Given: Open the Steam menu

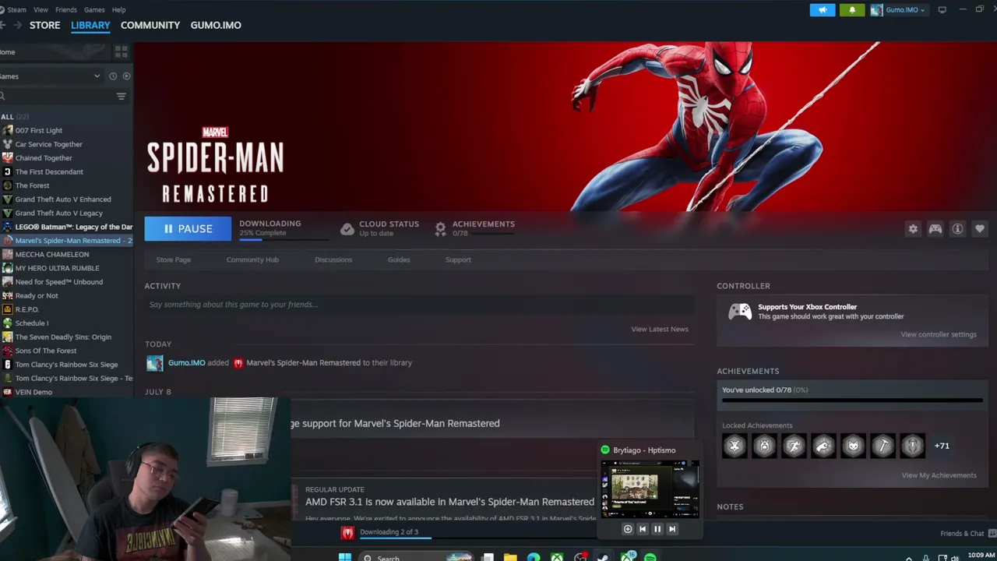Looking at the screenshot, I should (x=16, y=10).
